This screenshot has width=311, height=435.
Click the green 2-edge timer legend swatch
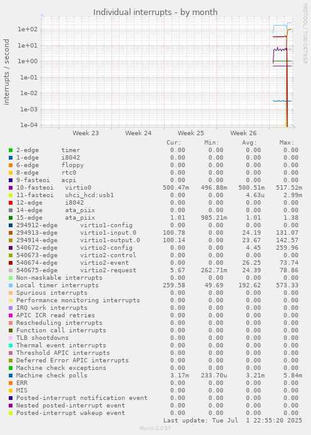11,150
